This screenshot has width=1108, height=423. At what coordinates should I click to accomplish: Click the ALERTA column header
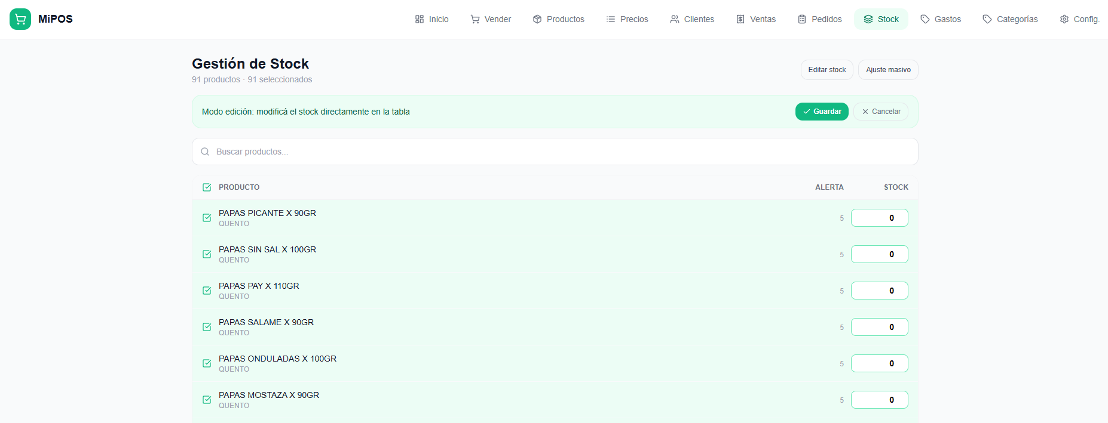pos(830,187)
